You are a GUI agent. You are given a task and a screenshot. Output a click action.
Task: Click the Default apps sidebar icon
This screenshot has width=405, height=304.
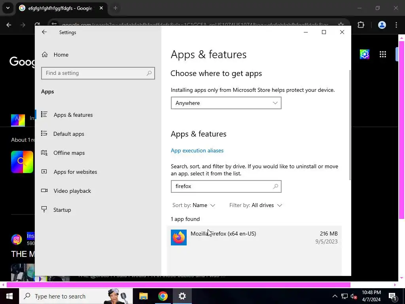[44, 133]
